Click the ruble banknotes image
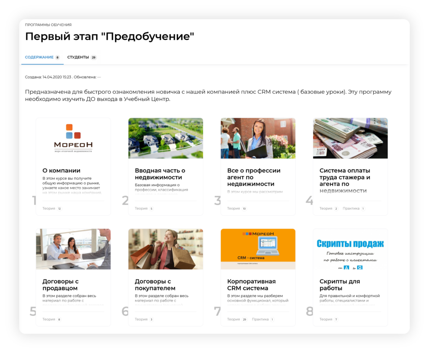 (350, 138)
